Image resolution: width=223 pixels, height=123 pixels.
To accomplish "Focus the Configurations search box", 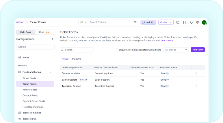I will point(35,47).
